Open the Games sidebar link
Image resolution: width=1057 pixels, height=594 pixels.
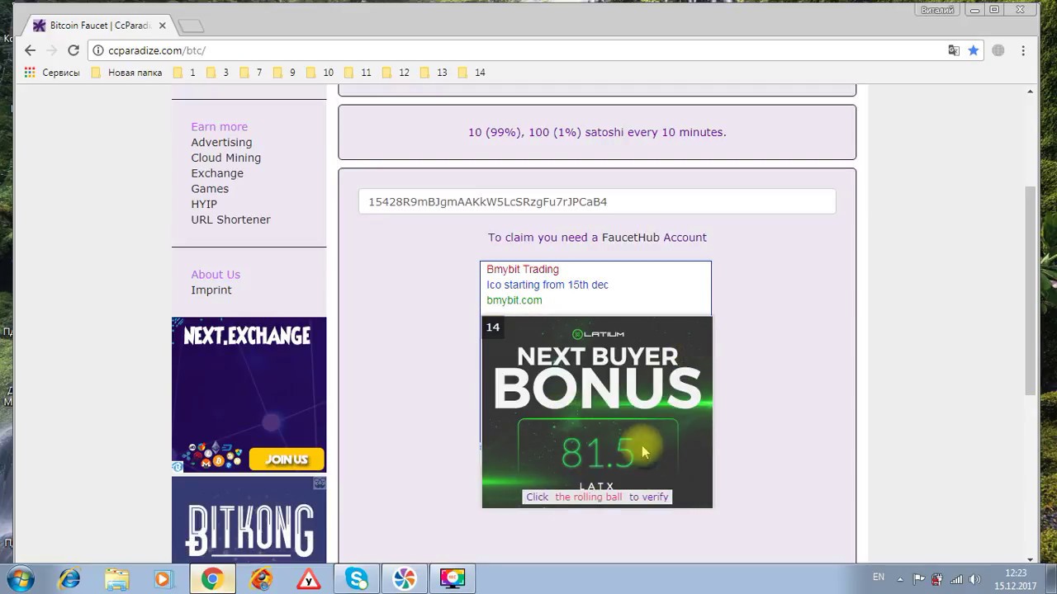click(x=210, y=189)
